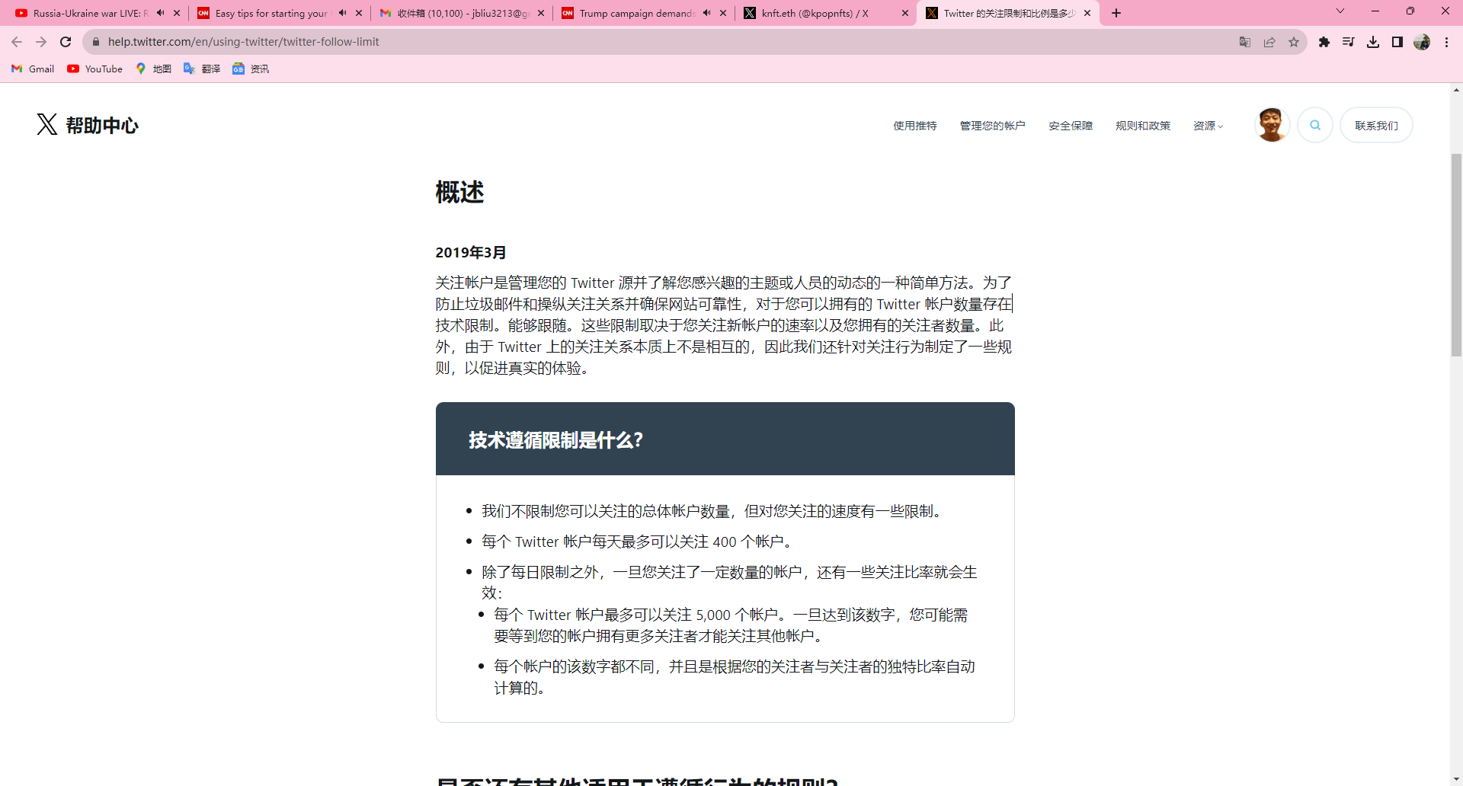Close the knft.eth X tab
1463x786 pixels.
coord(905,13)
